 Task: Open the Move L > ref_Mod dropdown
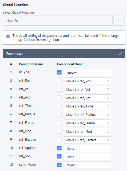[87, 131]
